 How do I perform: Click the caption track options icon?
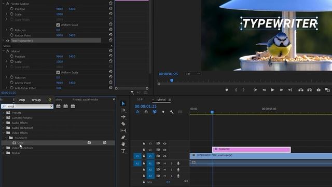click(180, 112)
